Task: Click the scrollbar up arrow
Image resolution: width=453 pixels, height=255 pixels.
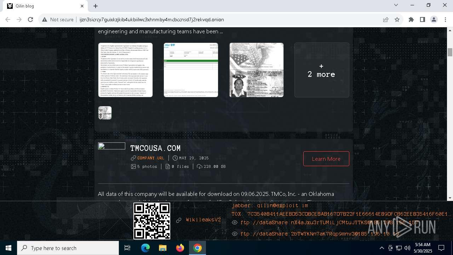Action: pos(450,30)
